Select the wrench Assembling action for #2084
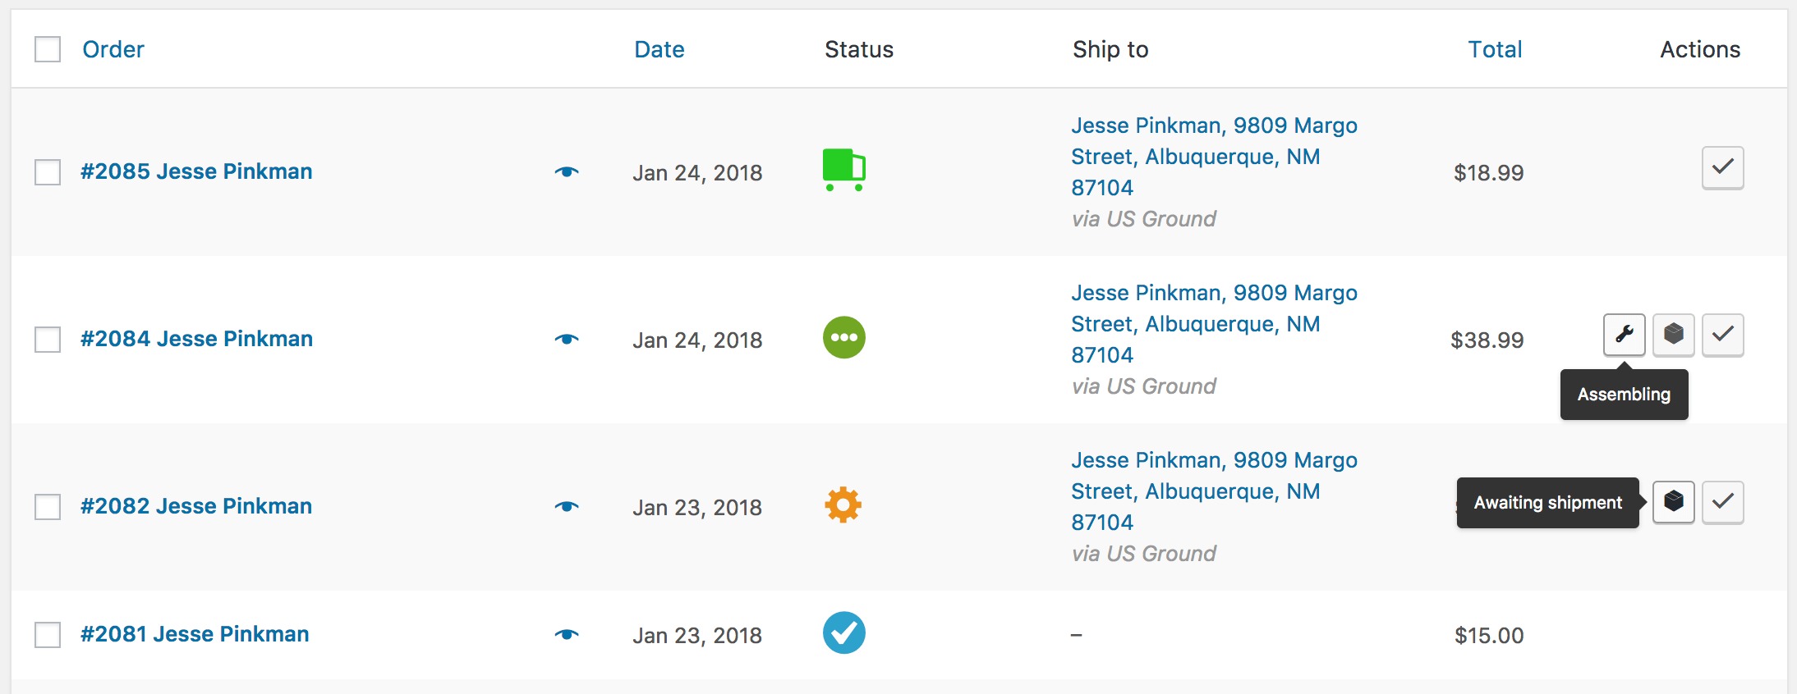The width and height of the screenshot is (1797, 694). pyautogui.click(x=1623, y=336)
